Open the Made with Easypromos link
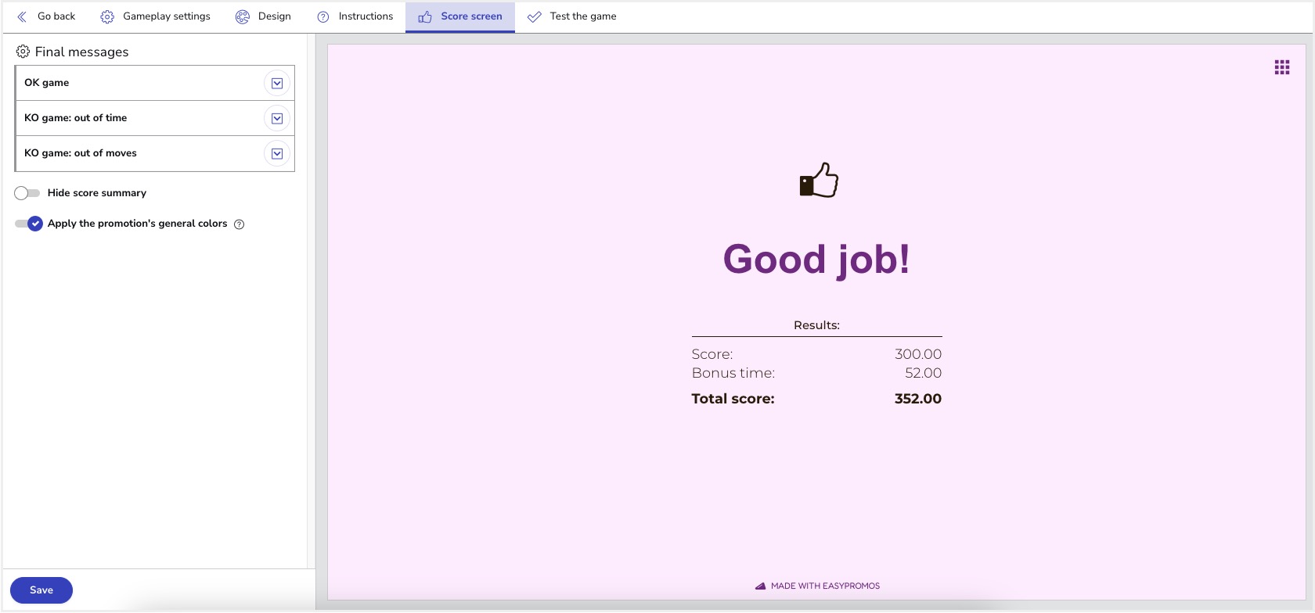 point(817,586)
